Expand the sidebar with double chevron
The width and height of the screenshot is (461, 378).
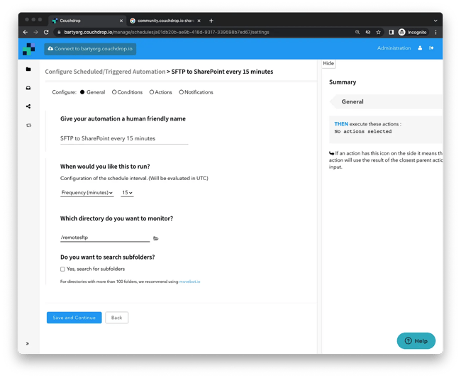28,343
